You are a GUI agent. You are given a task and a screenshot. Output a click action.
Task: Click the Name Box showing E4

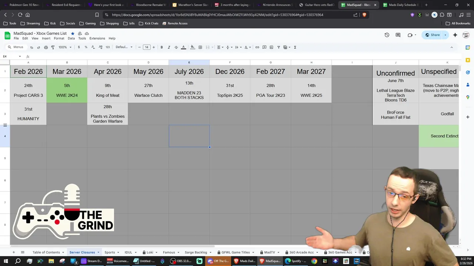pyautogui.click(x=11, y=57)
